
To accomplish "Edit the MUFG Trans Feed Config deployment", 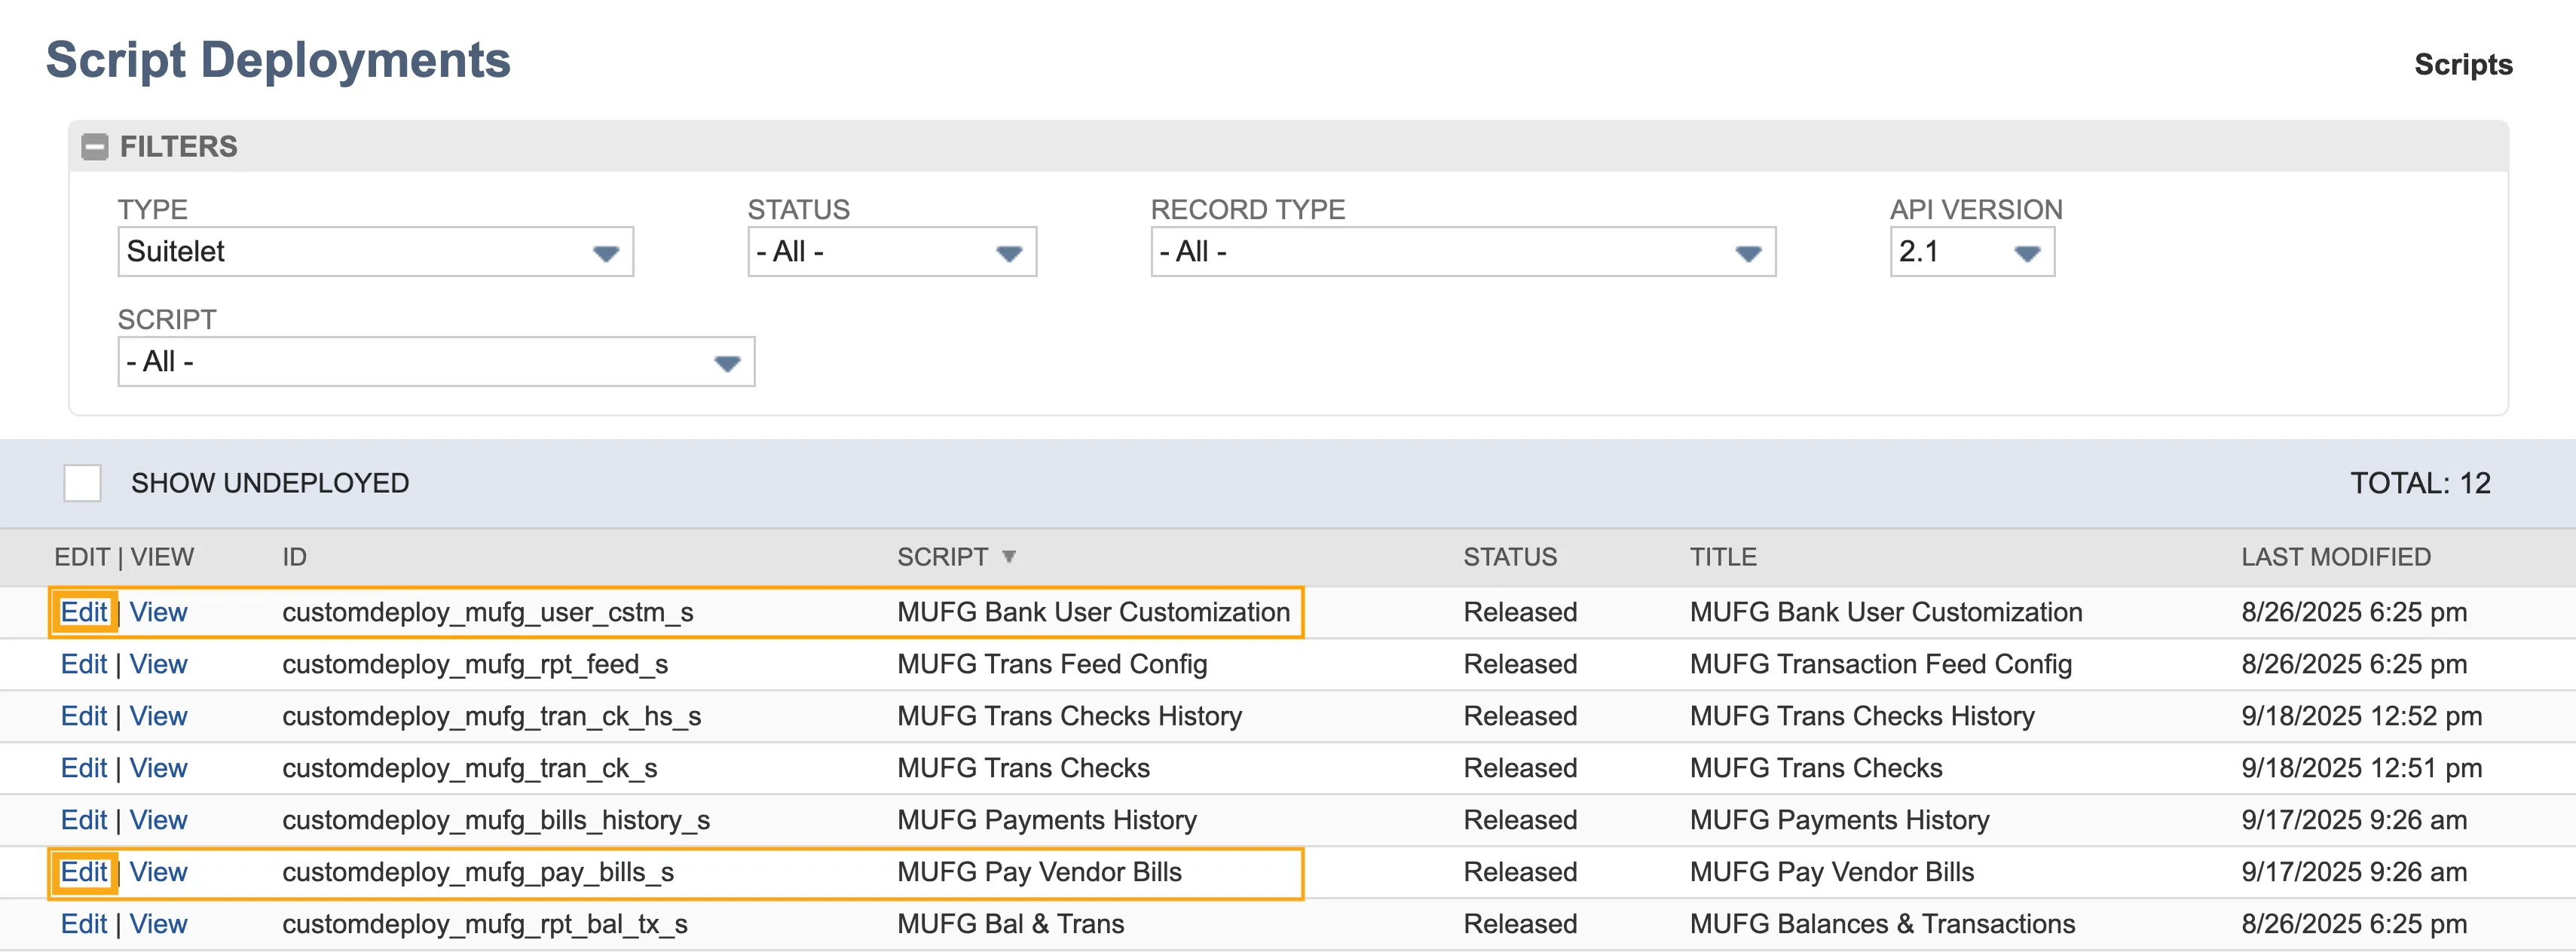I will (x=84, y=664).
